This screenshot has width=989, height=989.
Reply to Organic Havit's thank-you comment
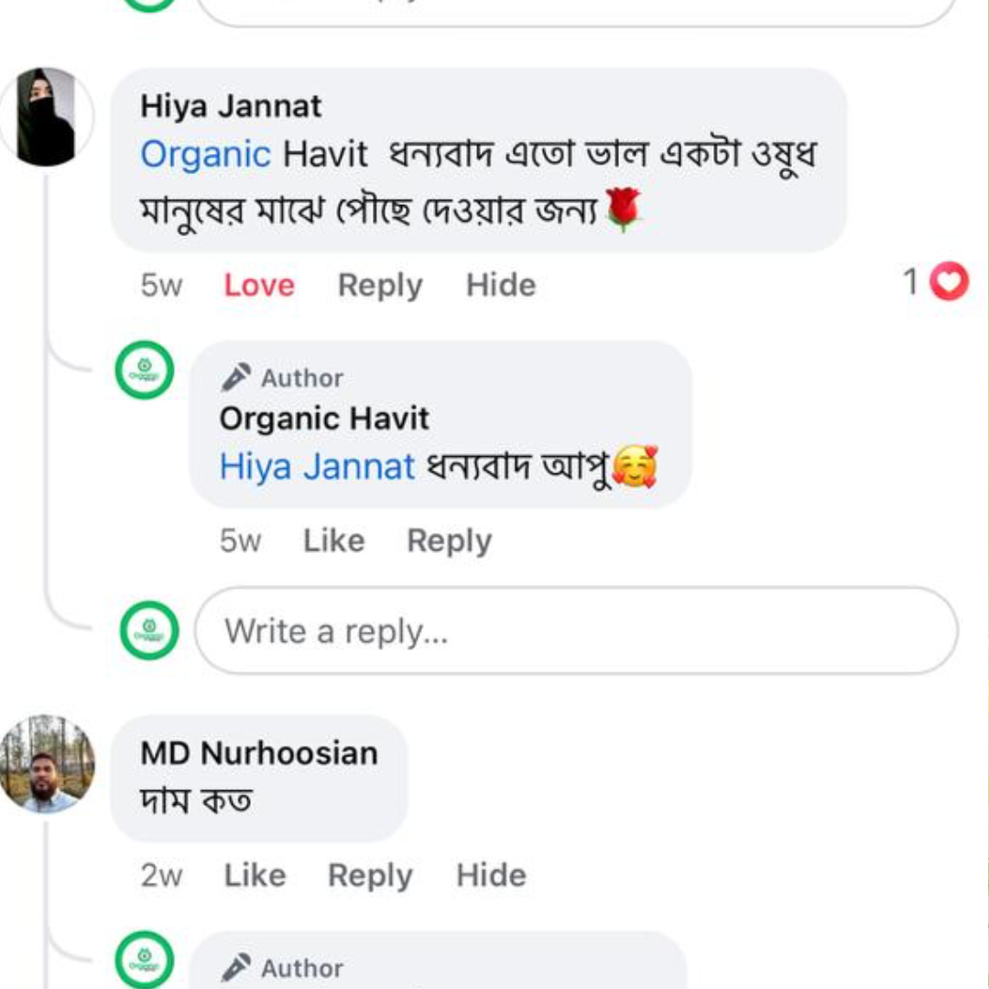coord(449,540)
